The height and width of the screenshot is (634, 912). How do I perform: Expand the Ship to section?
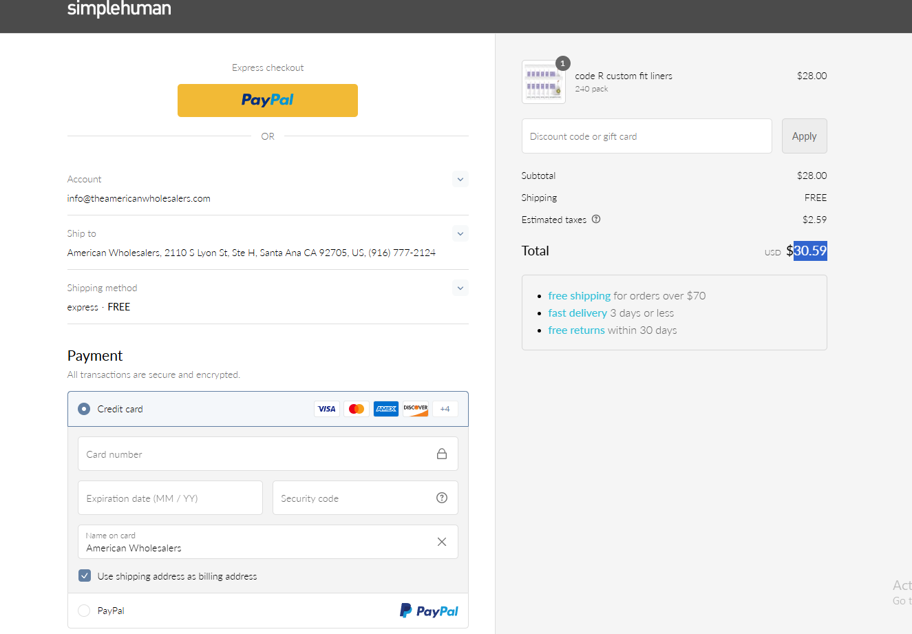[x=460, y=233]
